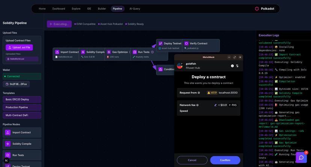Click the Polkadot logo icon

click(x=257, y=9)
